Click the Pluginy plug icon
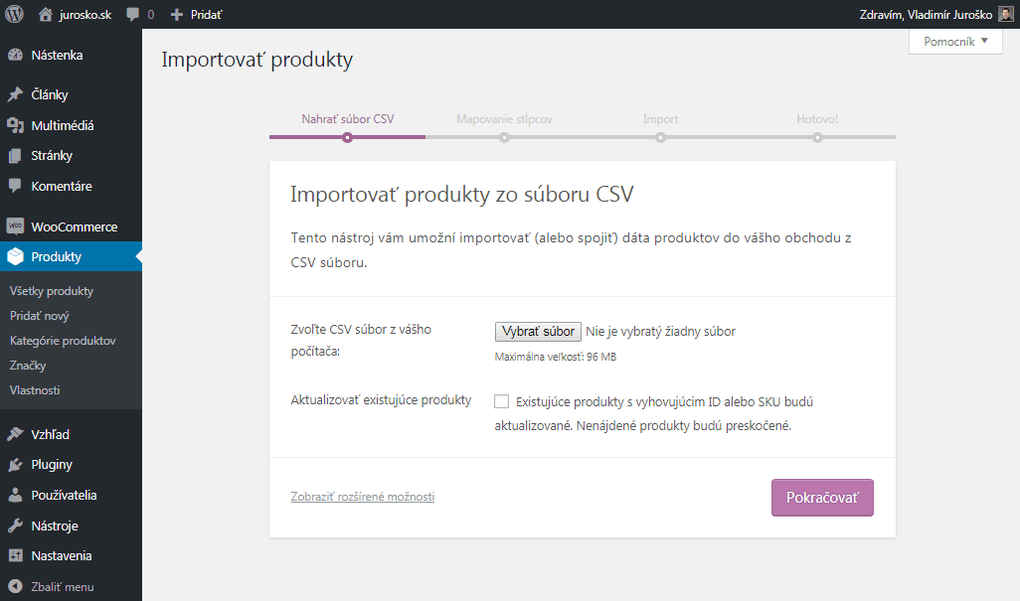Screen dimensions: 1020x601 pos(15,465)
